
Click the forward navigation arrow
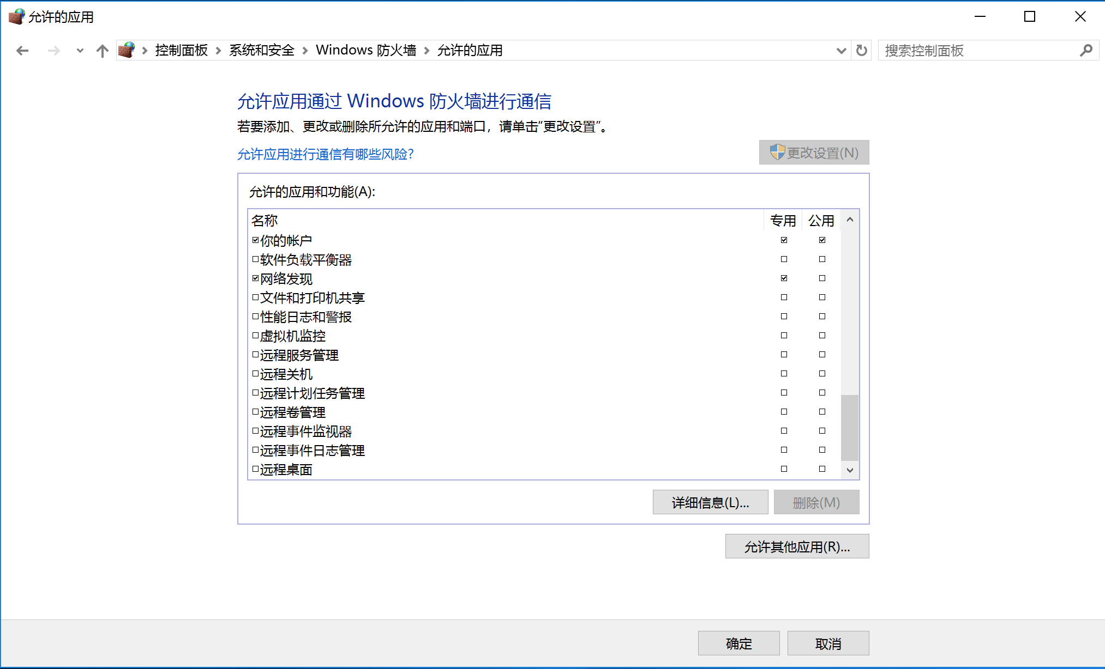(53, 50)
